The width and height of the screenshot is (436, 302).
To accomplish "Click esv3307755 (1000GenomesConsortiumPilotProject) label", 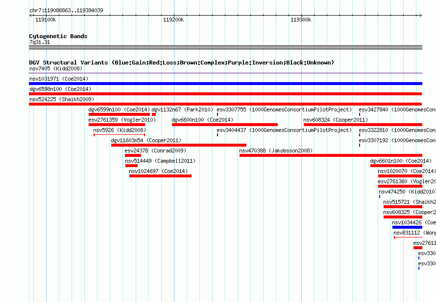I will click(x=284, y=109).
